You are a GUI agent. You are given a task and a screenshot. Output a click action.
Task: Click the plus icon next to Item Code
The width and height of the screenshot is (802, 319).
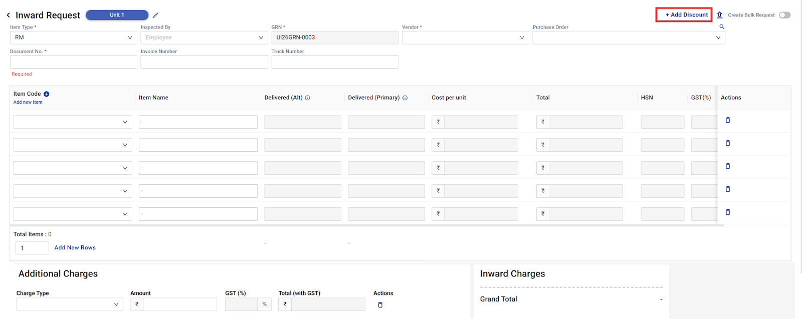47,94
